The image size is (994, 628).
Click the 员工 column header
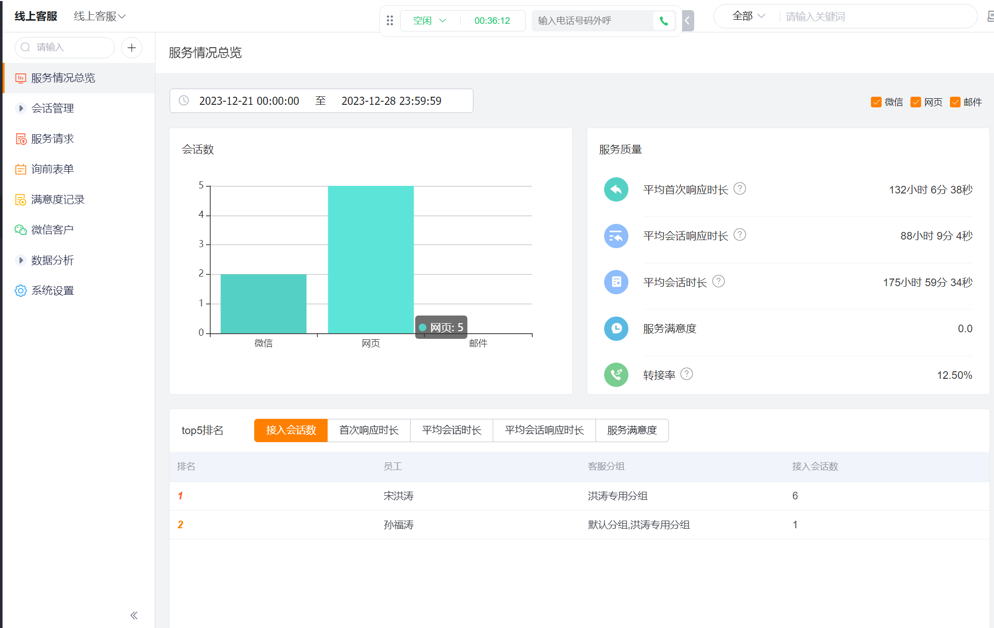coord(393,466)
